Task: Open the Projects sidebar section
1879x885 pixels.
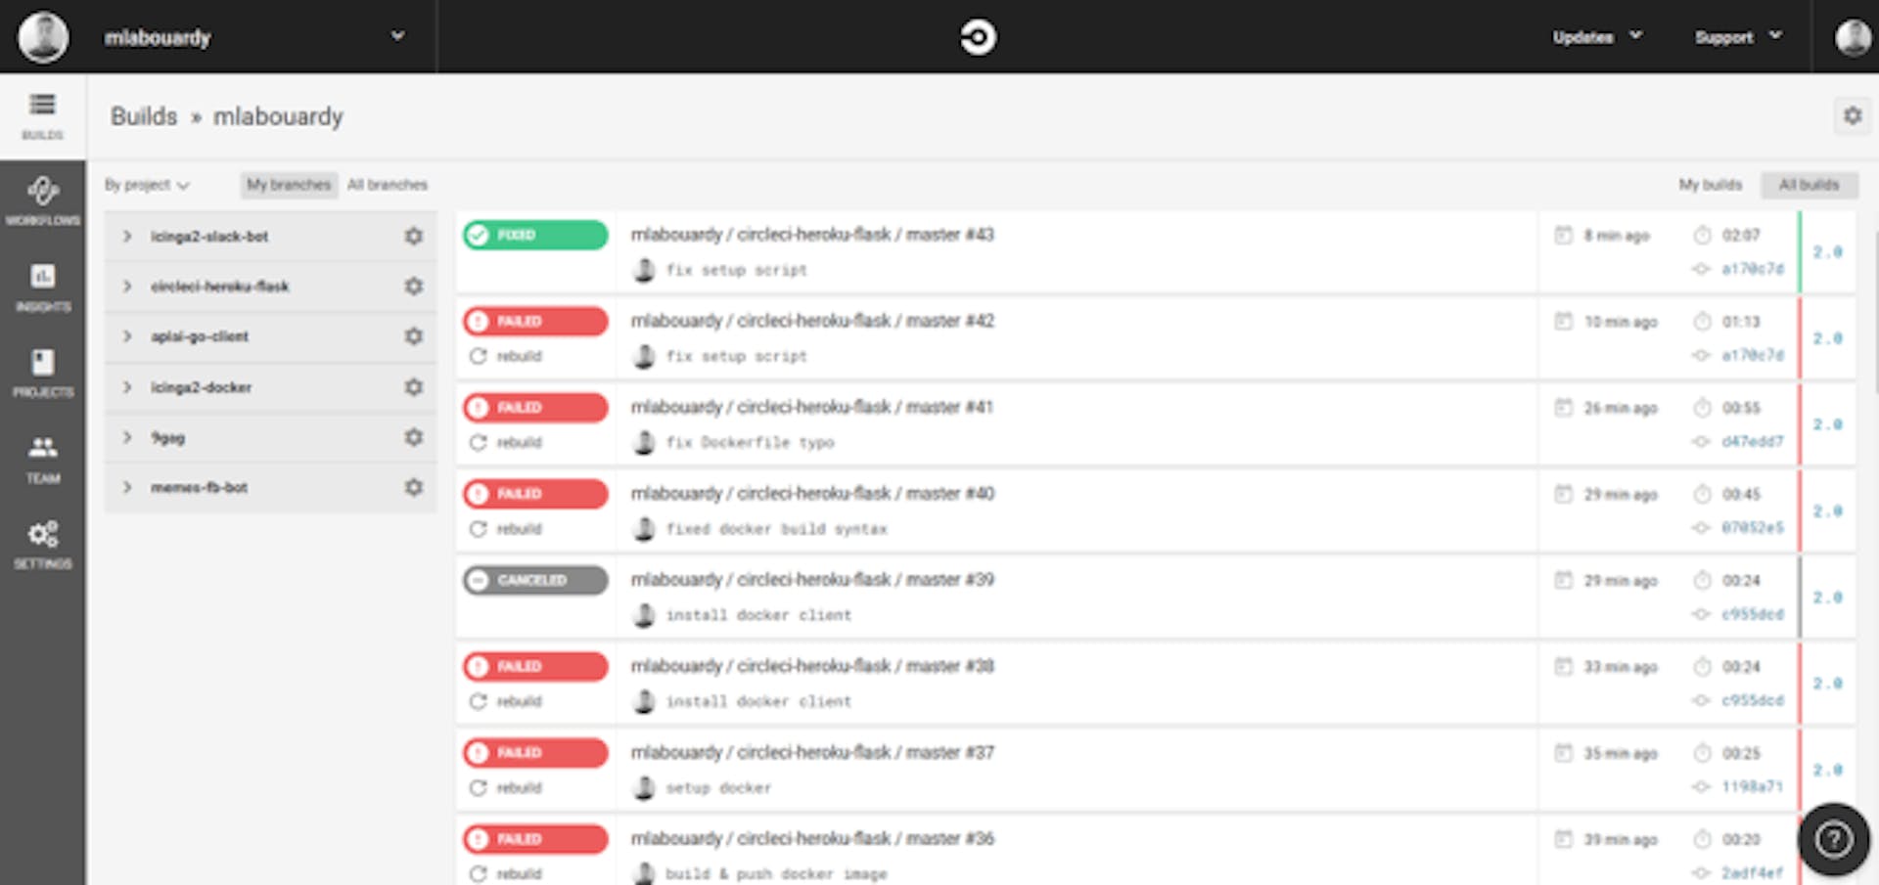Action: pos(42,373)
